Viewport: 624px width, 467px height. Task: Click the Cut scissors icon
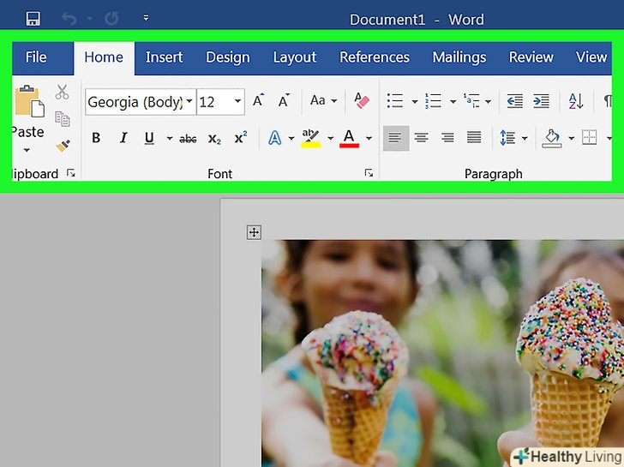63,93
